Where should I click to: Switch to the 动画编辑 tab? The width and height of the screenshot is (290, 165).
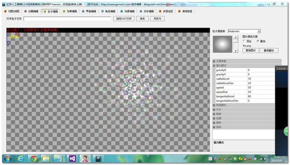(x=31, y=11)
